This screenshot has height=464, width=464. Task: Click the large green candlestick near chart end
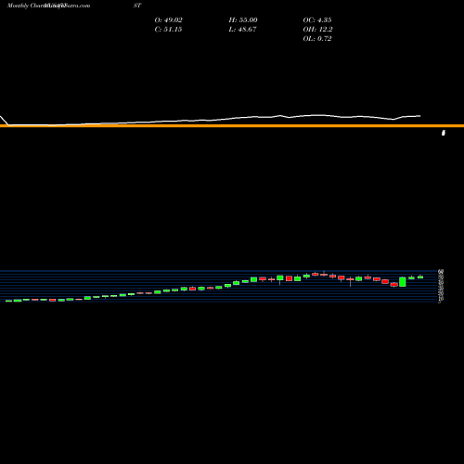click(403, 282)
